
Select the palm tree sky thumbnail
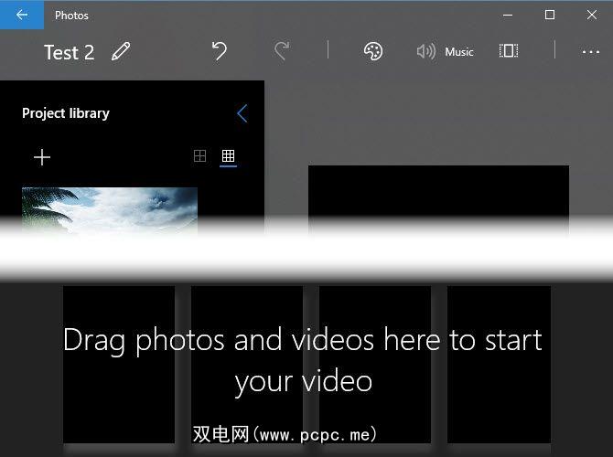[x=110, y=211]
